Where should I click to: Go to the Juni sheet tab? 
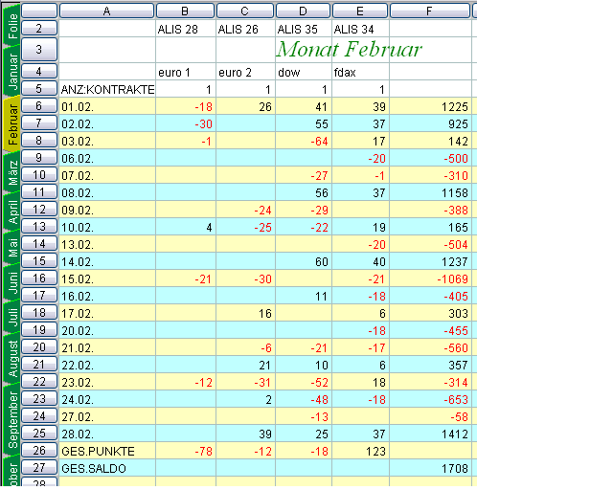coord(11,281)
